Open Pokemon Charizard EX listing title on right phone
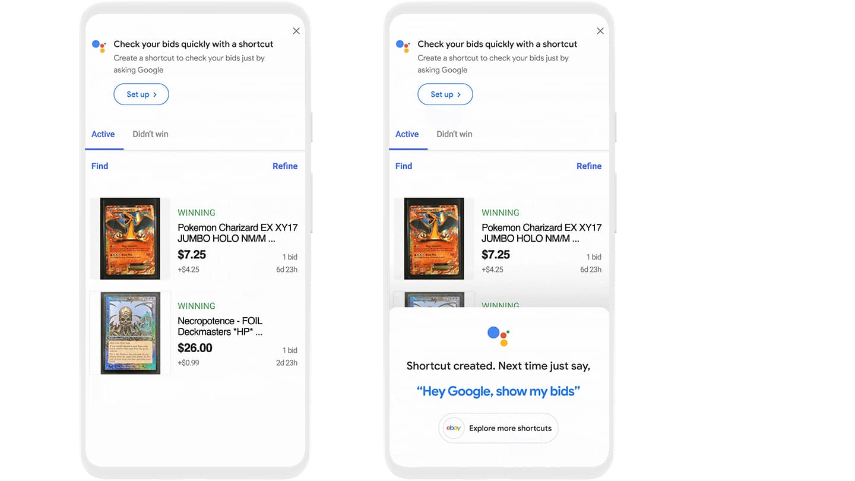The height and width of the screenshot is (481, 855). pyautogui.click(x=541, y=233)
